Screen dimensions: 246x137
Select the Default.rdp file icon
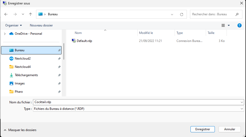point(74,41)
